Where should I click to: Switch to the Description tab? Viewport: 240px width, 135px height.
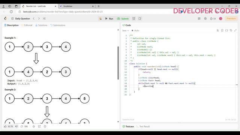click(12, 25)
